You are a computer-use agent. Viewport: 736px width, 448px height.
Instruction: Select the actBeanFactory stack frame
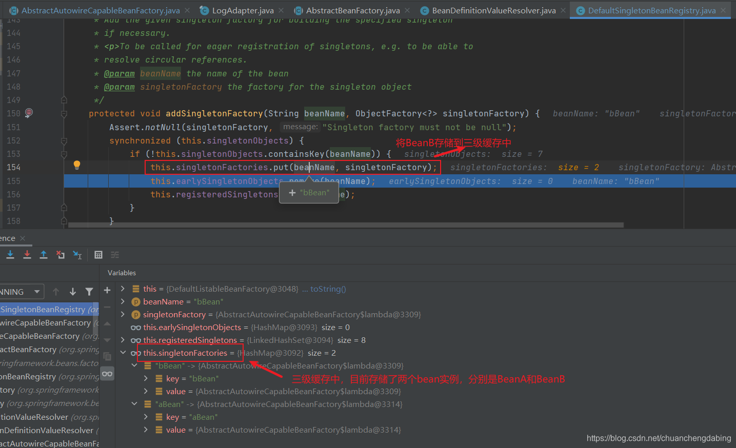49,349
